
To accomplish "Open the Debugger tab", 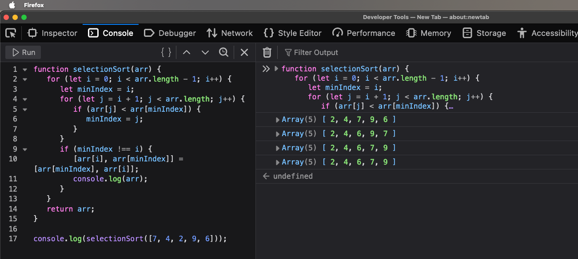I will click(170, 33).
